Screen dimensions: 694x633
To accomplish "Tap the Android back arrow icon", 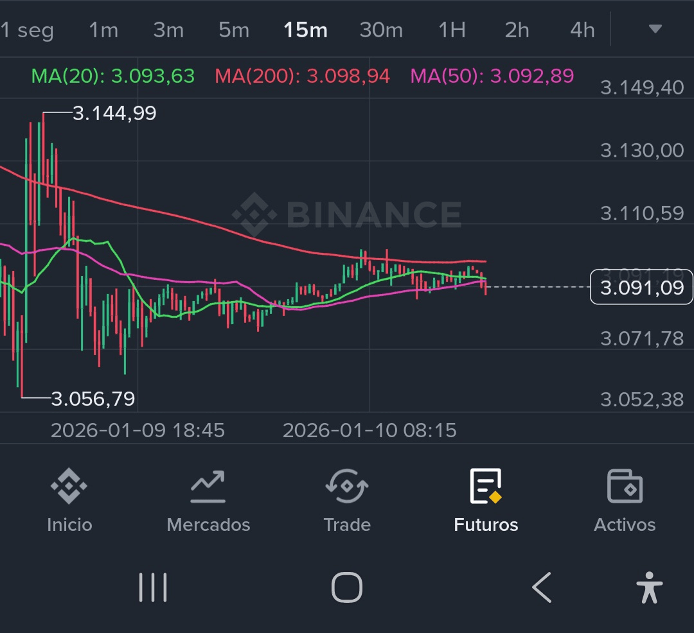I will click(542, 587).
